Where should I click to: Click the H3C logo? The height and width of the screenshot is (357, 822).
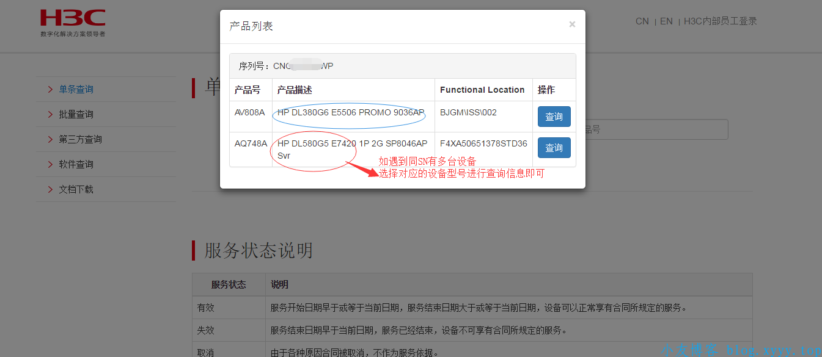72,22
